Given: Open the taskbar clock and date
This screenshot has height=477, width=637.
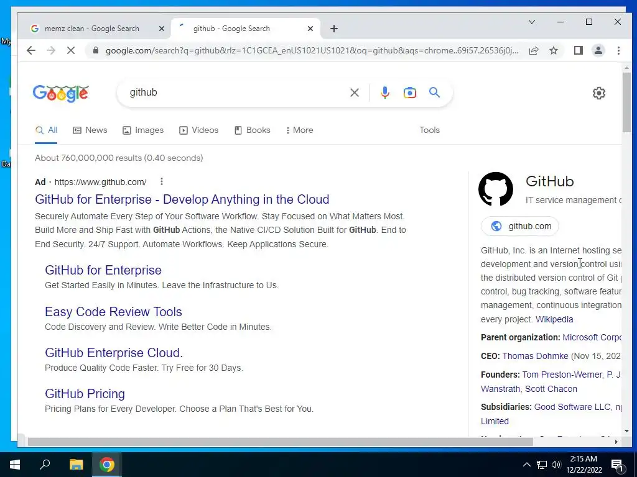Looking at the screenshot, I should point(584,465).
